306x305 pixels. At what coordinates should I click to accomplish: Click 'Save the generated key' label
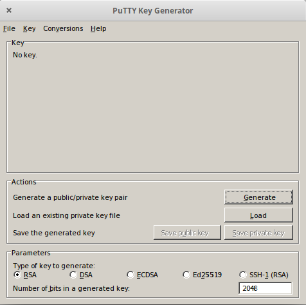click(54, 233)
